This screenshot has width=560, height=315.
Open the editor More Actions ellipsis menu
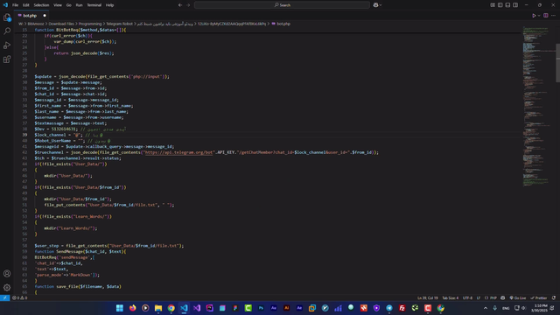coord(553,16)
